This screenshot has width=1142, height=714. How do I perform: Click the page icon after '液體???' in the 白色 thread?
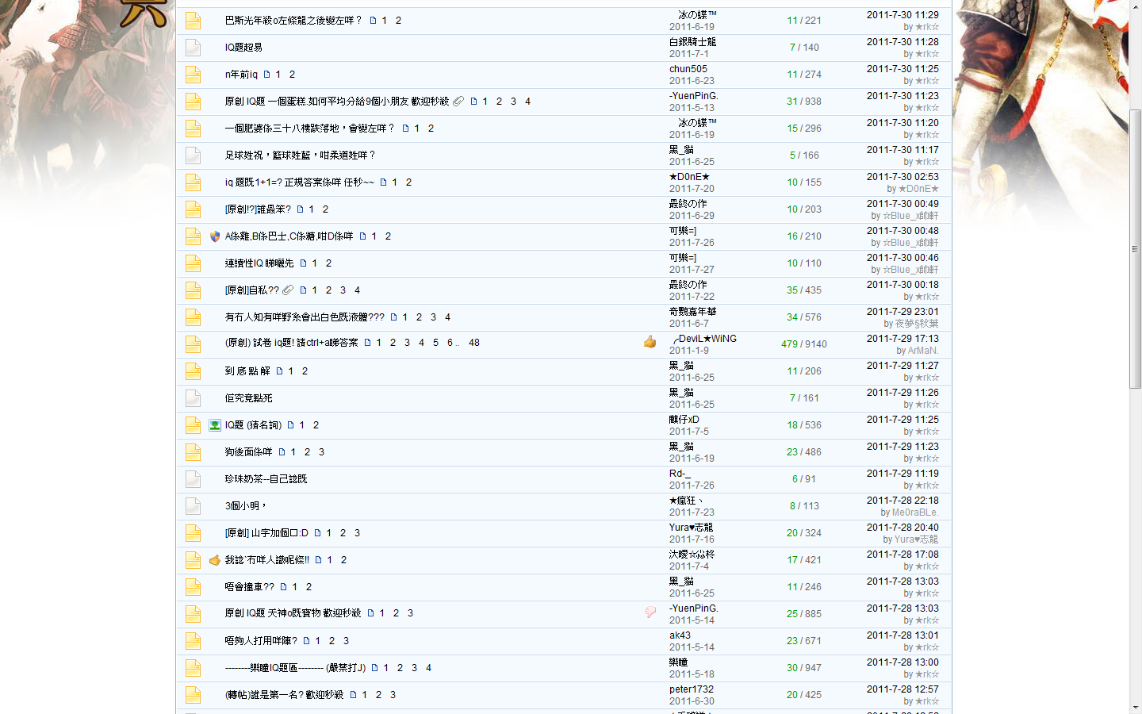coord(393,317)
